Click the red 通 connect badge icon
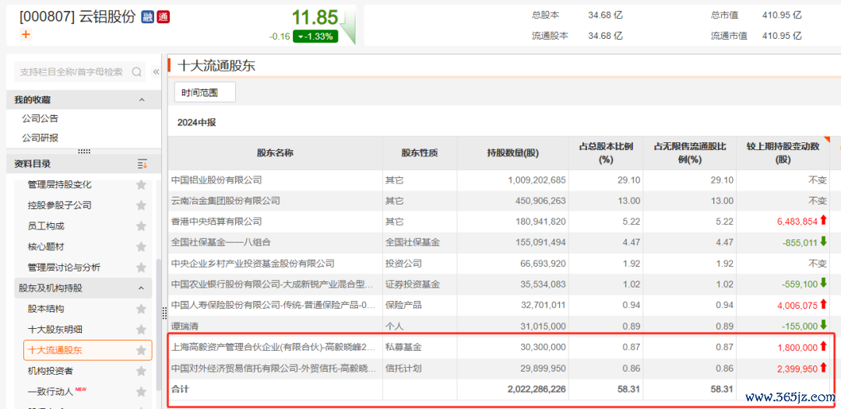Image resolution: width=841 pixels, height=409 pixels. 163,16
